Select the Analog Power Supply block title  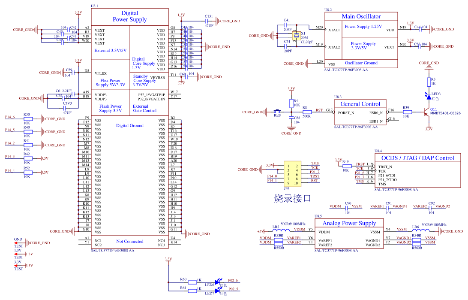[349, 223]
